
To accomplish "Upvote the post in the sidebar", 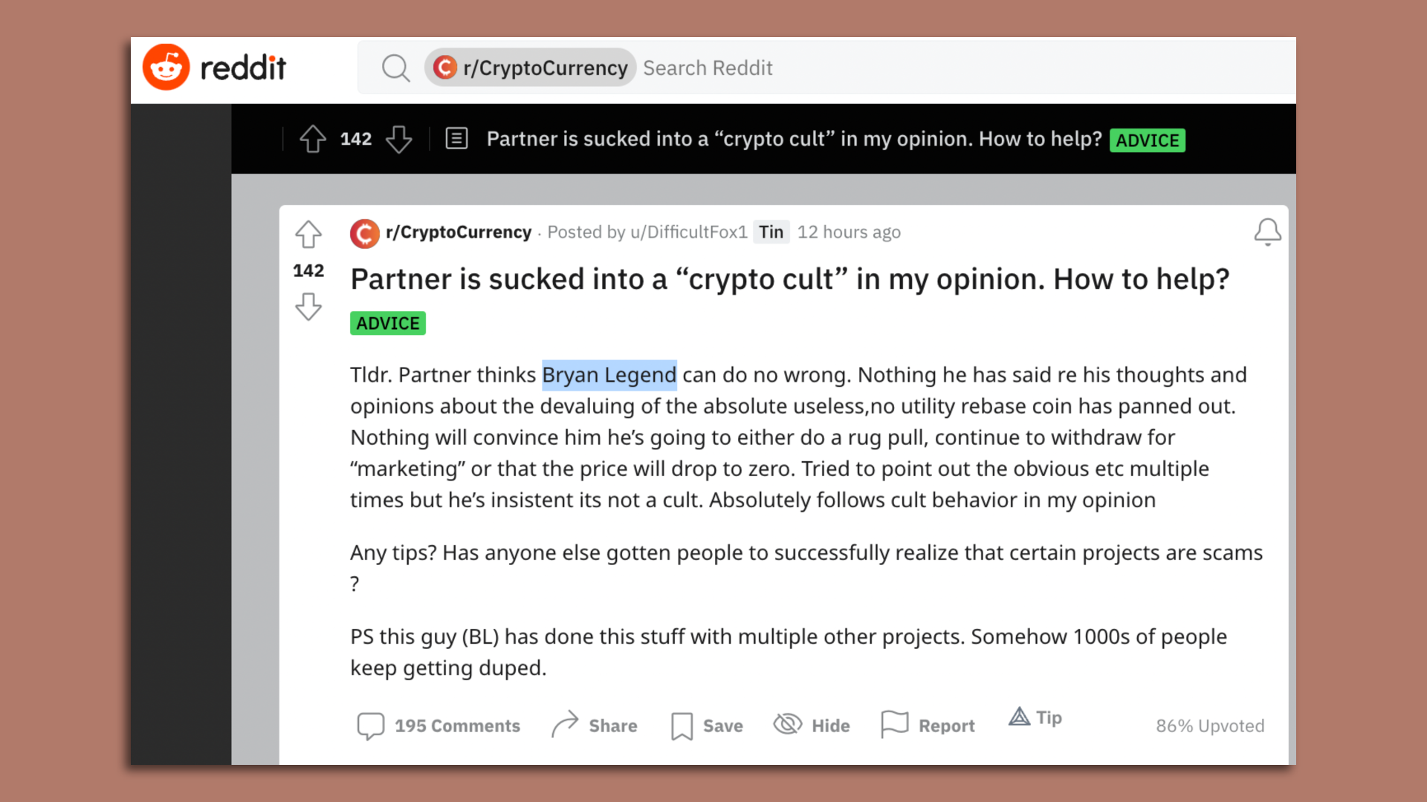I will pyautogui.click(x=308, y=234).
